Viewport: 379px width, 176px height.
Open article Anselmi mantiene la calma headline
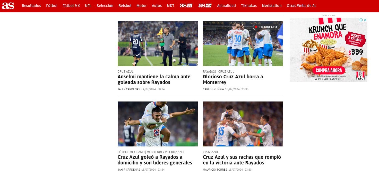(154, 79)
